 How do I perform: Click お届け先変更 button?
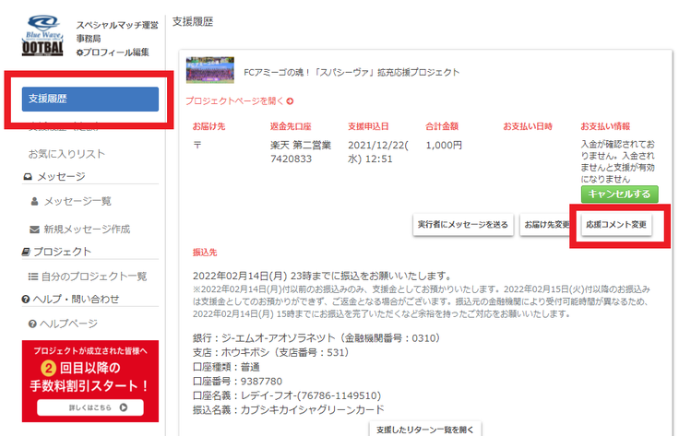click(x=545, y=225)
